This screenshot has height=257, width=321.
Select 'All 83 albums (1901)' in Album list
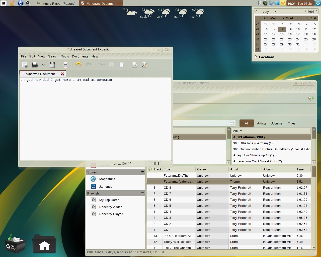272,137
